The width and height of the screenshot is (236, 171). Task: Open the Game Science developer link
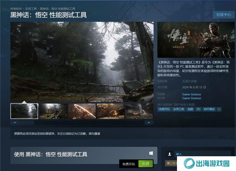click(191, 94)
